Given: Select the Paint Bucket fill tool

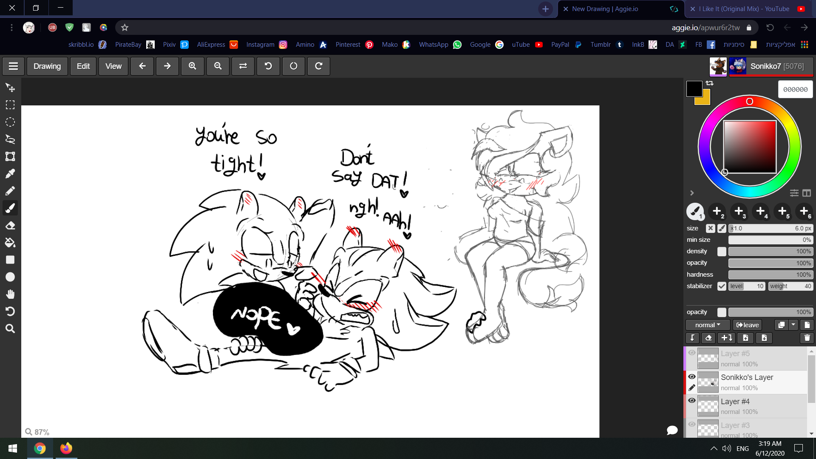Looking at the screenshot, I should point(10,243).
